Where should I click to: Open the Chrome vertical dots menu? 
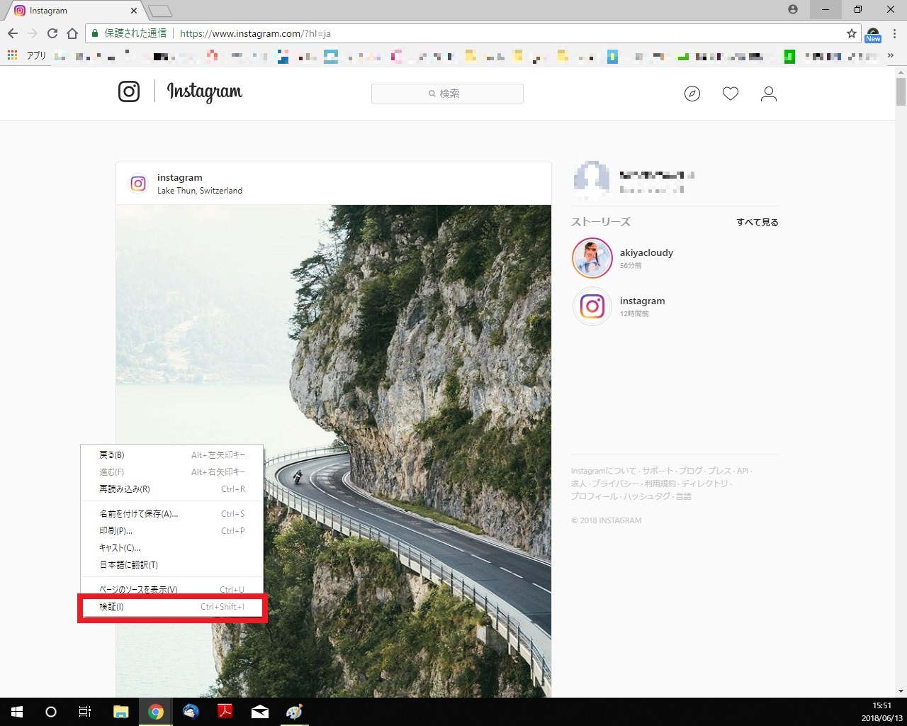click(896, 33)
